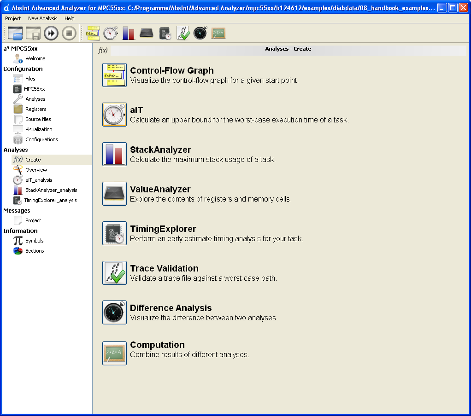
Task: Click aiT stopwatch icon in toolbar
Action: pyautogui.click(x=111, y=33)
